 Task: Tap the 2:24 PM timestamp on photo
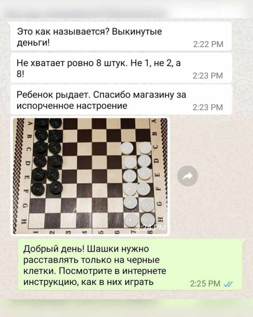click(152, 229)
